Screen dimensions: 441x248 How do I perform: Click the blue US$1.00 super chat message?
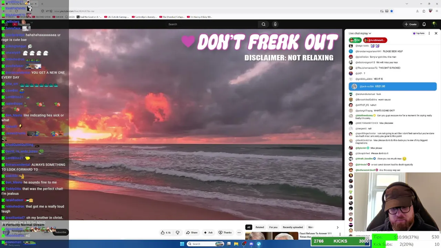click(393, 86)
